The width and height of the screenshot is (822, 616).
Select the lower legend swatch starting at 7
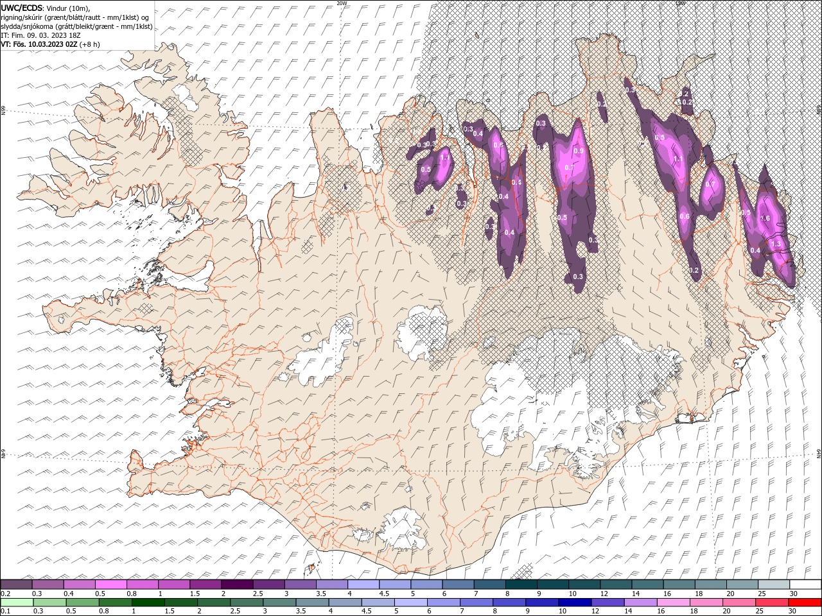(477, 603)
